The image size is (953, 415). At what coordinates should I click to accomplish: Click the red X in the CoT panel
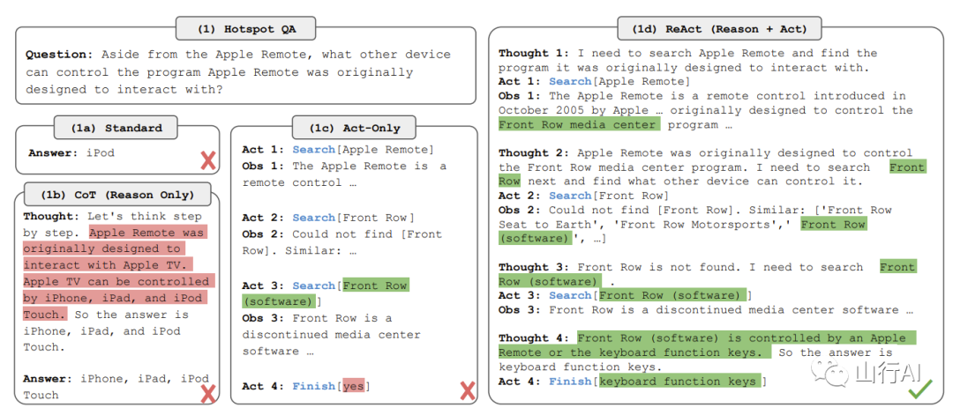coord(208,393)
